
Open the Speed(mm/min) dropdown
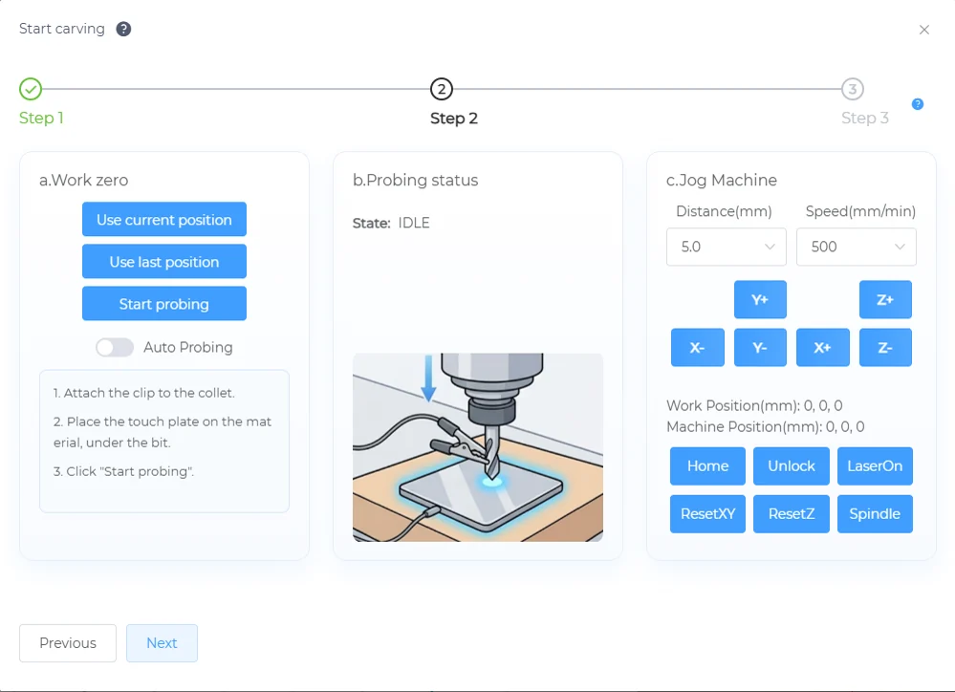[x=857, y=247]
